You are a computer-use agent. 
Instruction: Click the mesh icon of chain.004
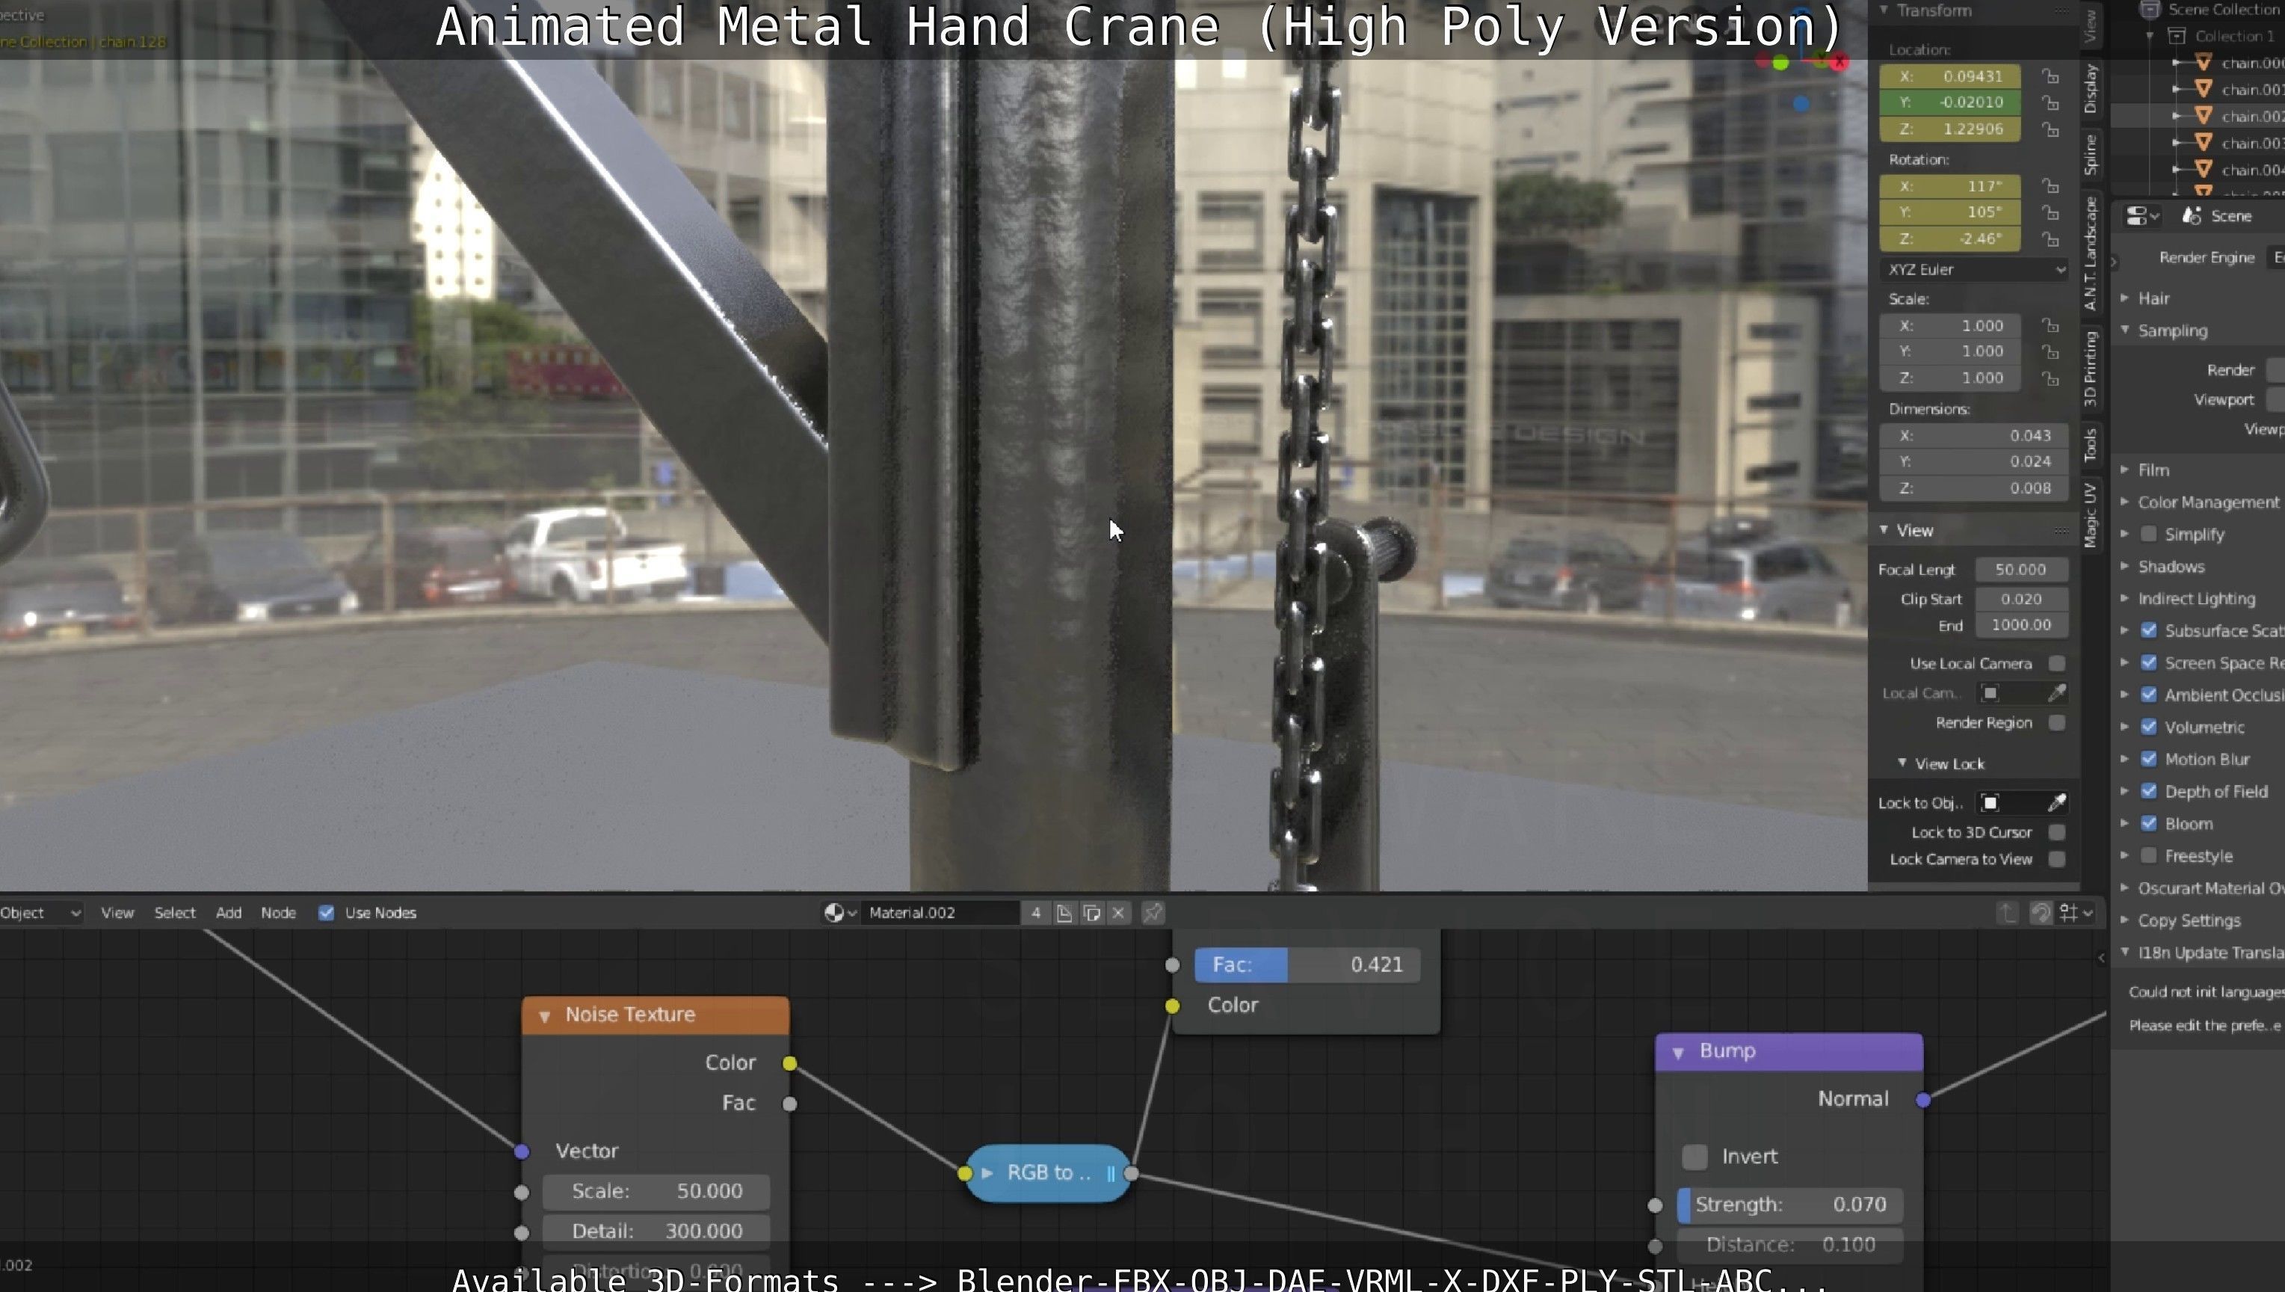click(2203, 168)
